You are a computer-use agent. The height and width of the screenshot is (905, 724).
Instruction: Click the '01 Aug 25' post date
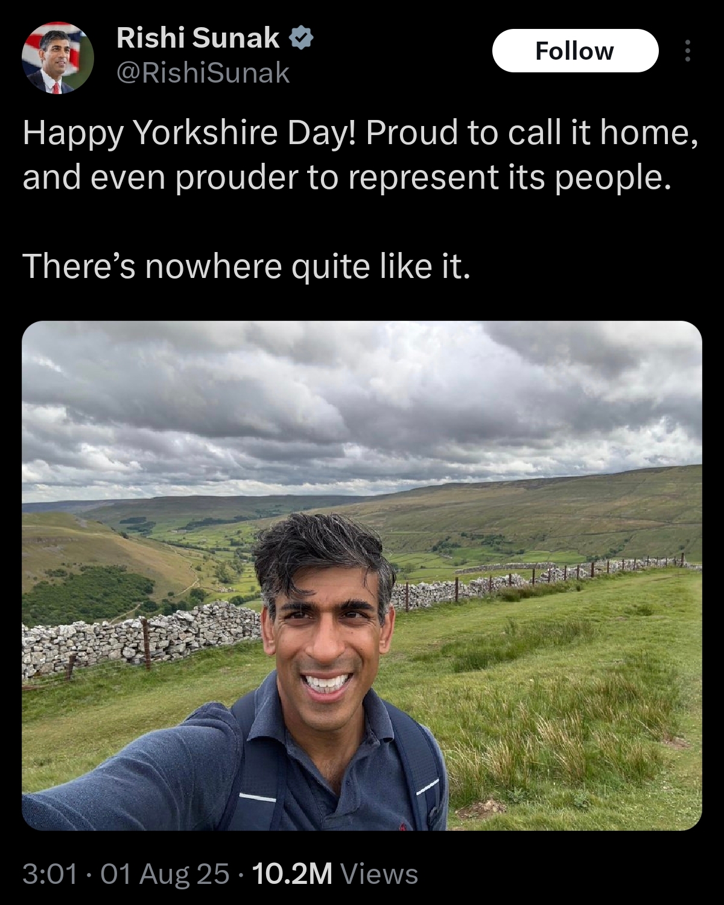coord(165,874)
